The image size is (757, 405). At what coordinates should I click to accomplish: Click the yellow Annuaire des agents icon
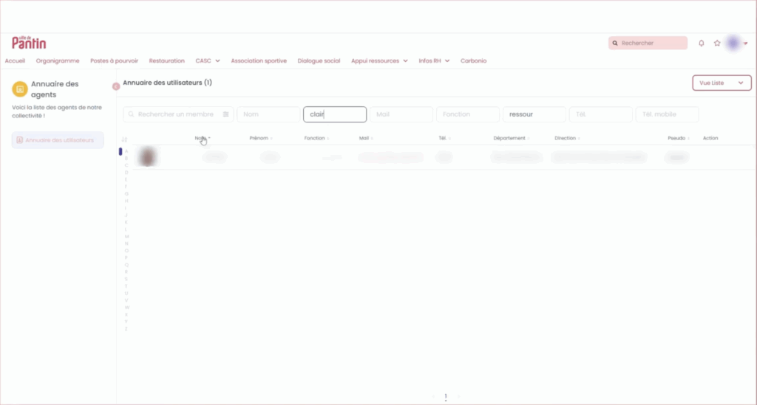tap(20, 89)
